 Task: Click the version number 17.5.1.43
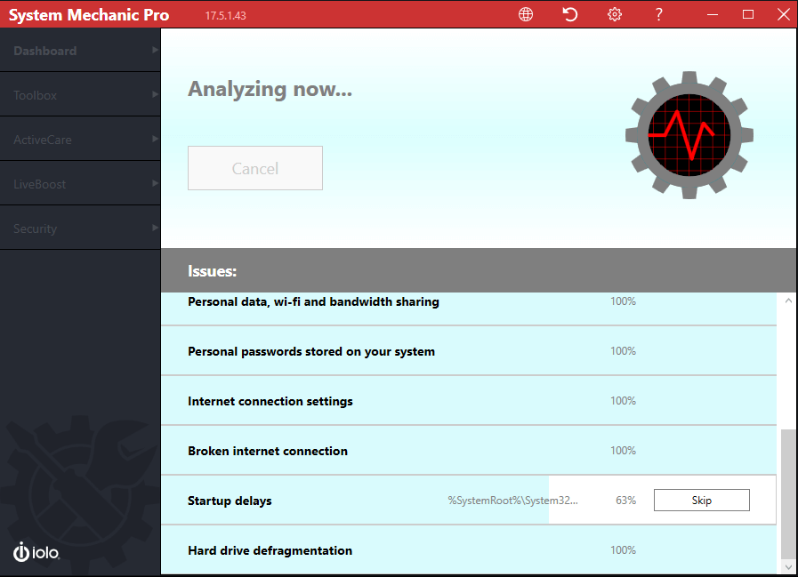tap(225, 16)
